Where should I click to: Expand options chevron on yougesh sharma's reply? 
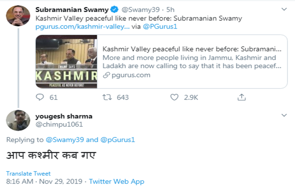pos(284,115)
